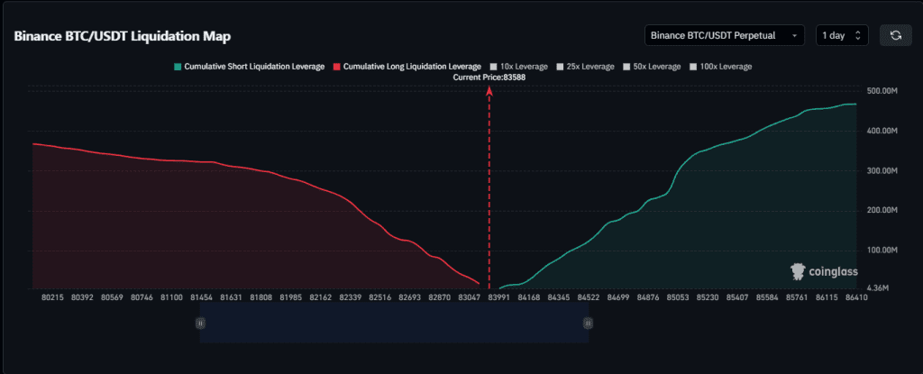
Task: Click the 82339 x-axis price label
Action: coord(350,297)
